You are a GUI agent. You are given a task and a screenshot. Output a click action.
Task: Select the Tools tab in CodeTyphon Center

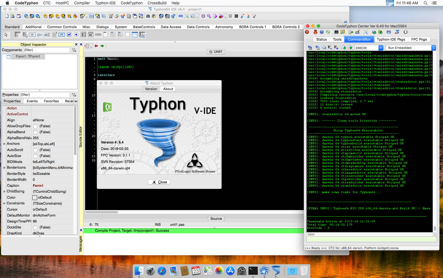click(x=337, y=39)
